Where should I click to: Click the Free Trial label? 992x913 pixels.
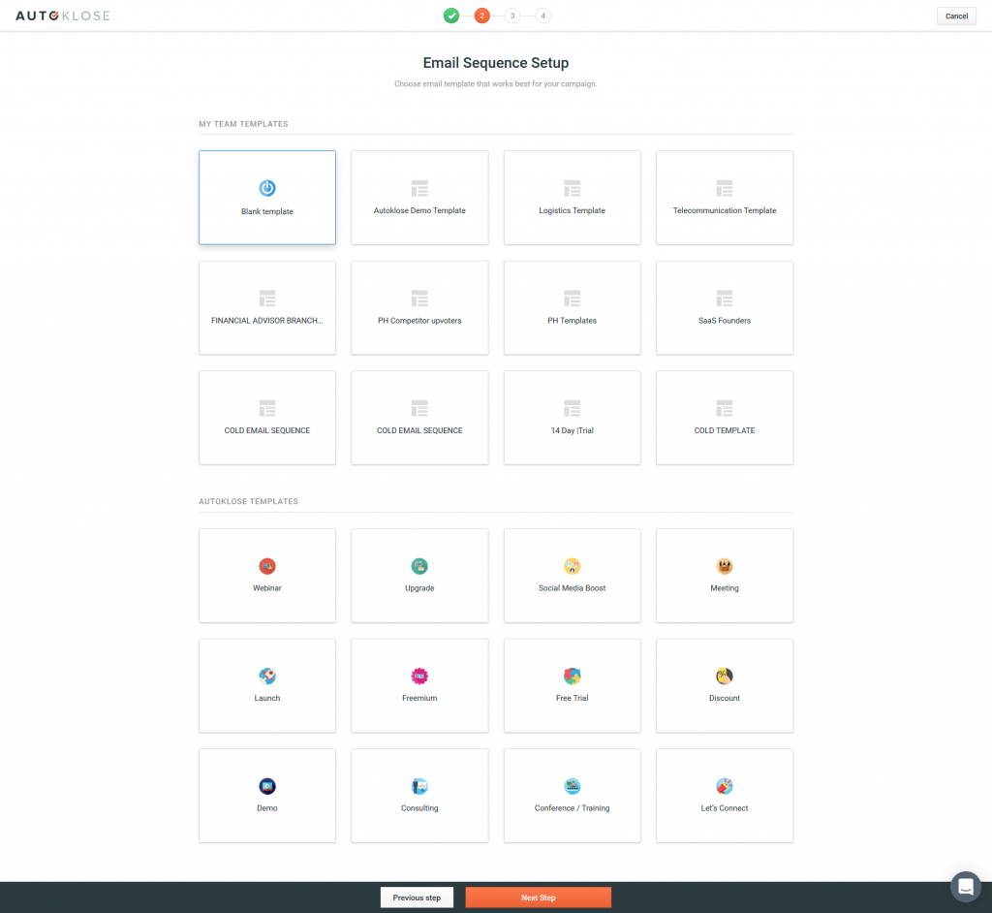pyautogui.click(x=572, y=698)
